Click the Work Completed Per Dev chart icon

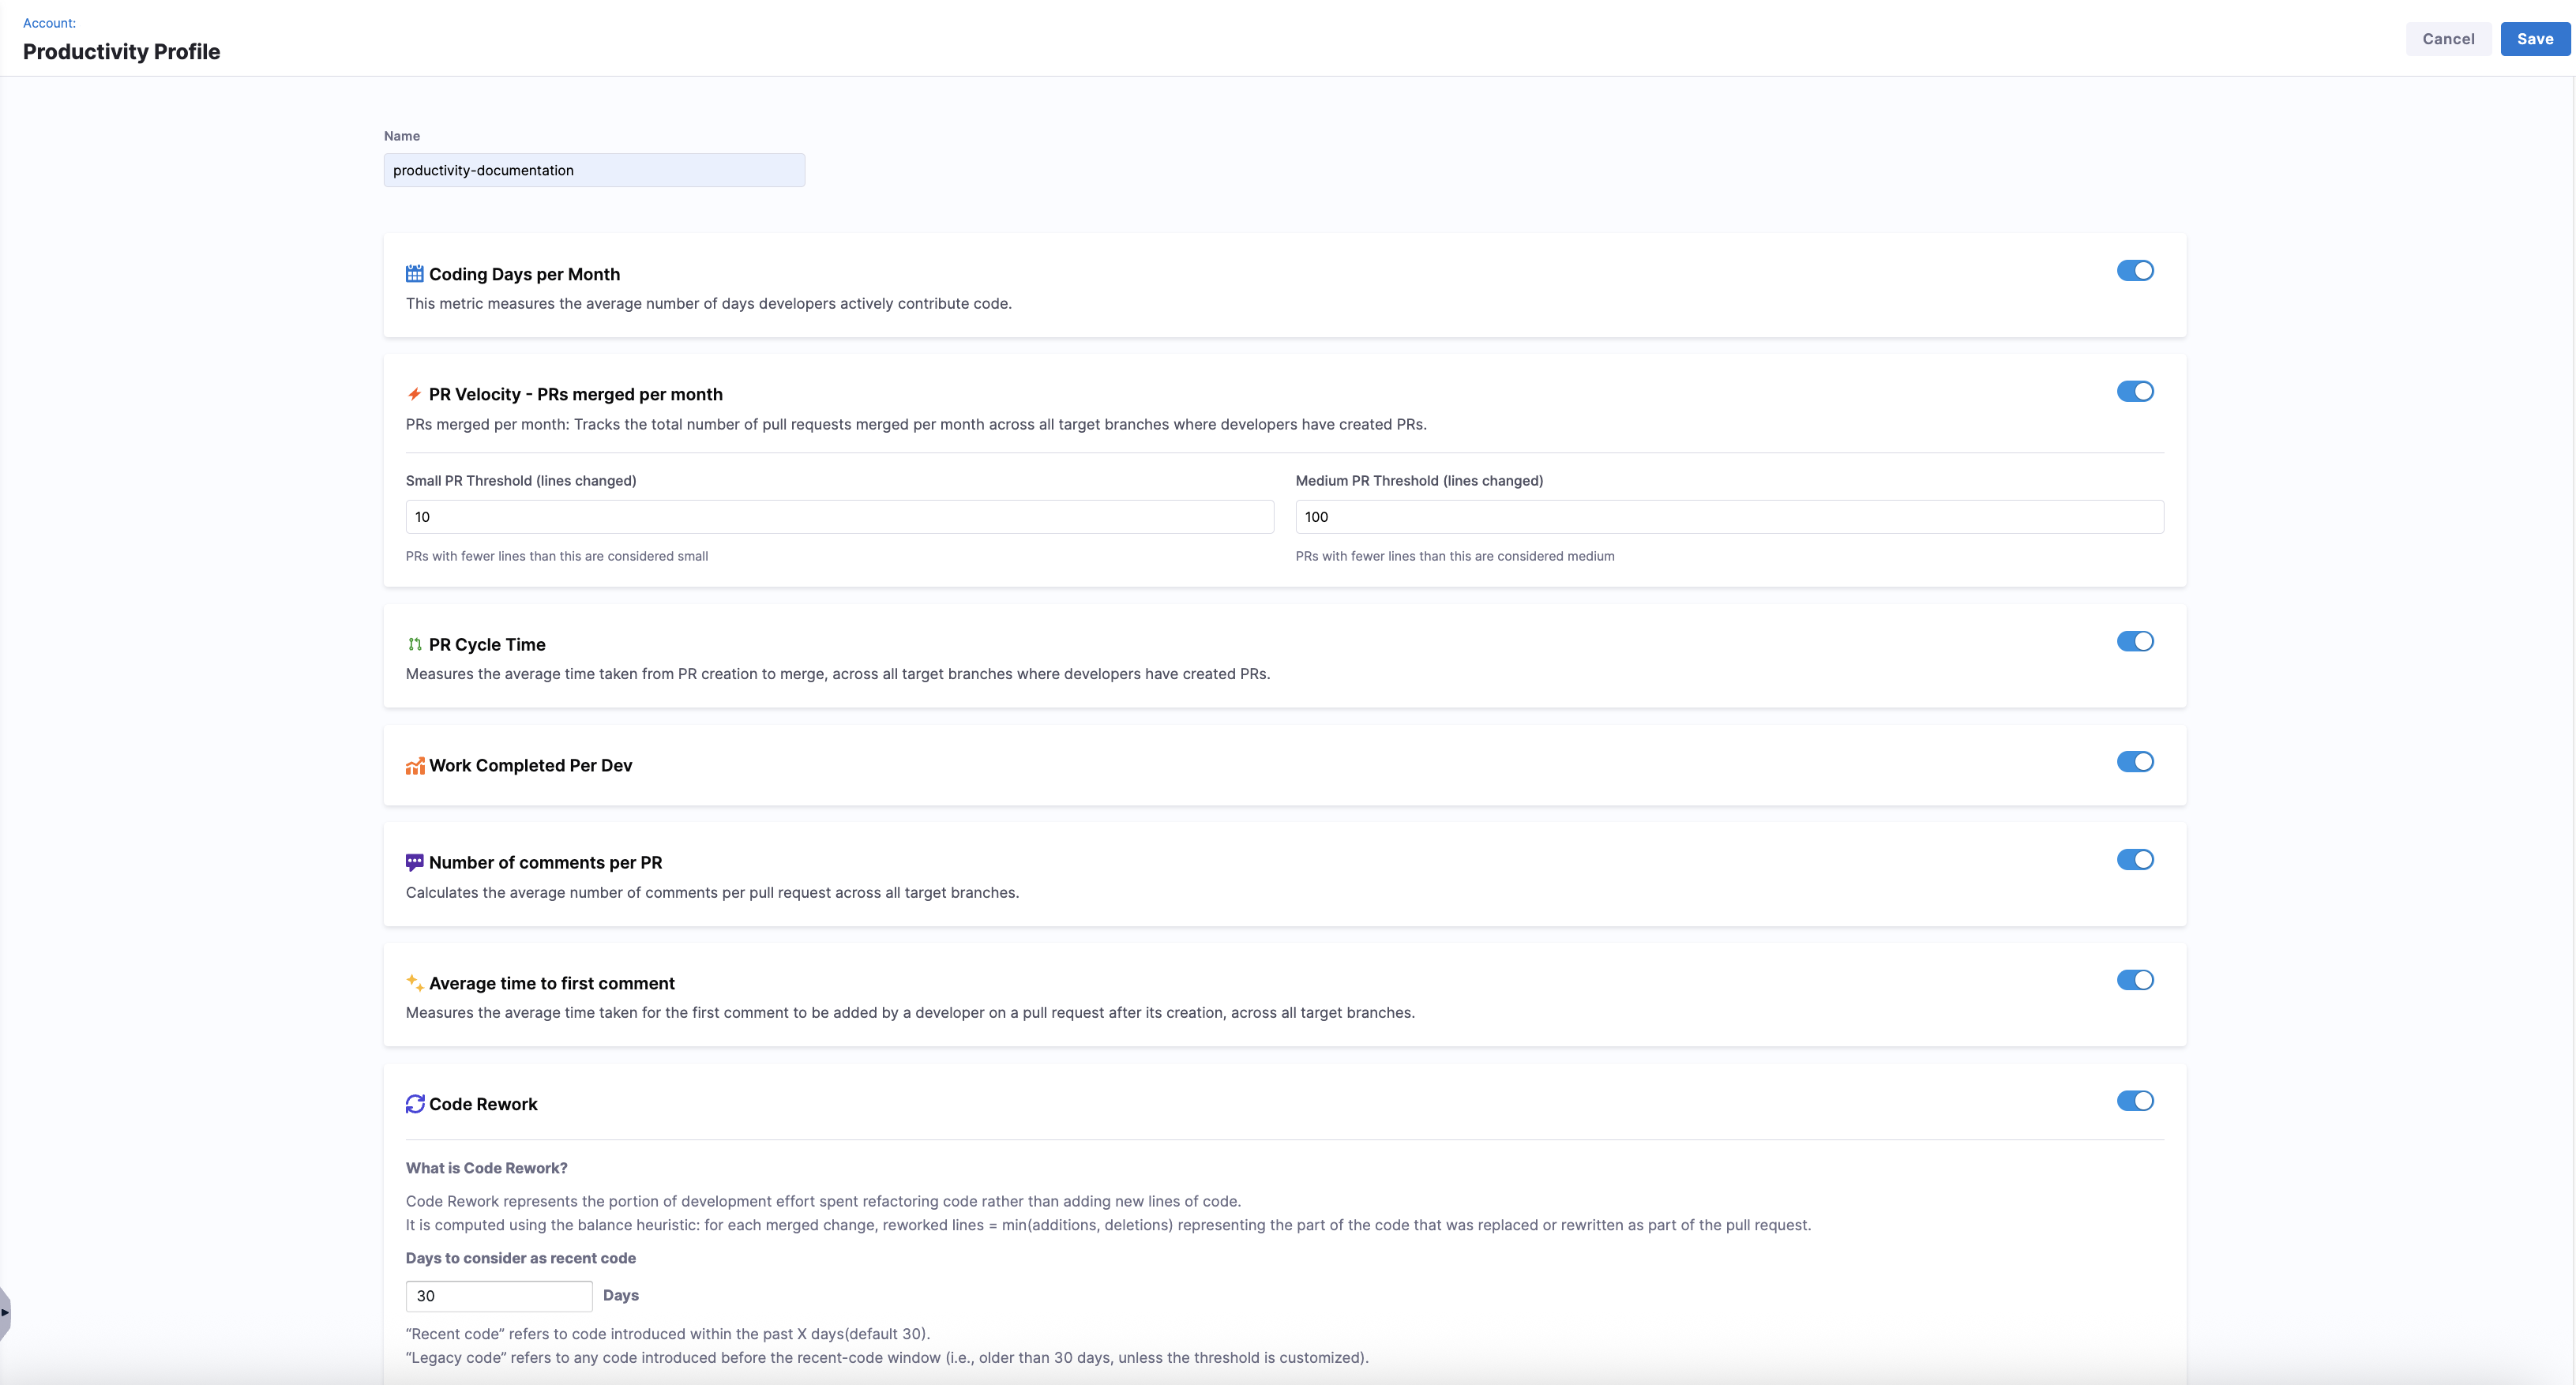[x=415, y=766]
